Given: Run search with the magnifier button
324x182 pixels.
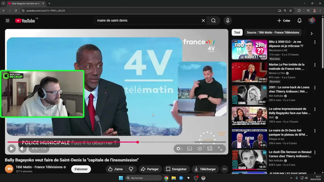Looking at the screenshot, I should 213,20.
